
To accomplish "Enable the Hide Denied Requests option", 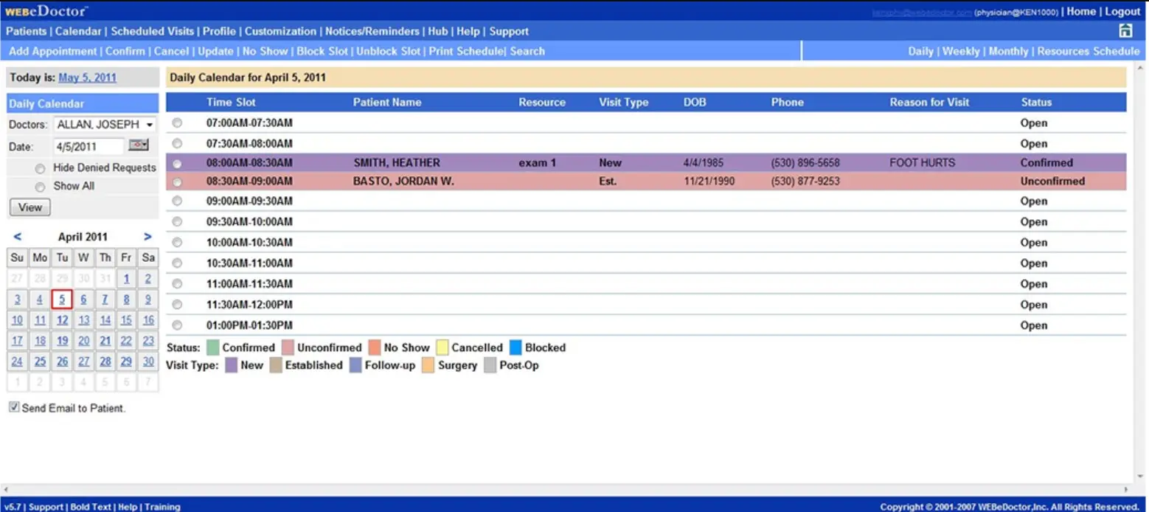I will click(x=41, y=167).
